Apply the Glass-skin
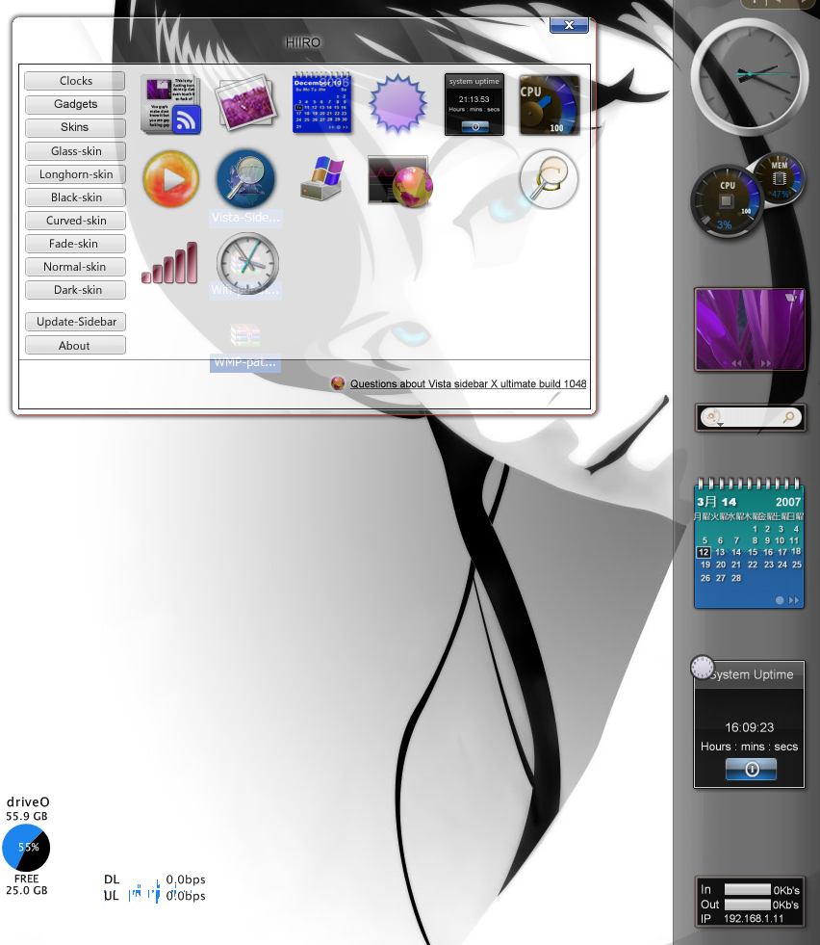 [x=75, y=150]
